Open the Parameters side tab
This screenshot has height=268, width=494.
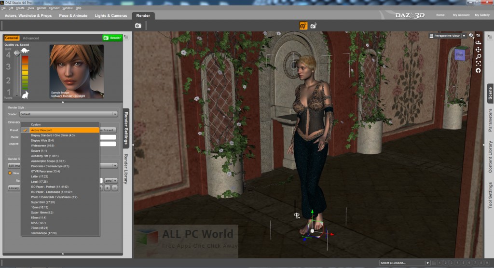[x=490, y=121]
